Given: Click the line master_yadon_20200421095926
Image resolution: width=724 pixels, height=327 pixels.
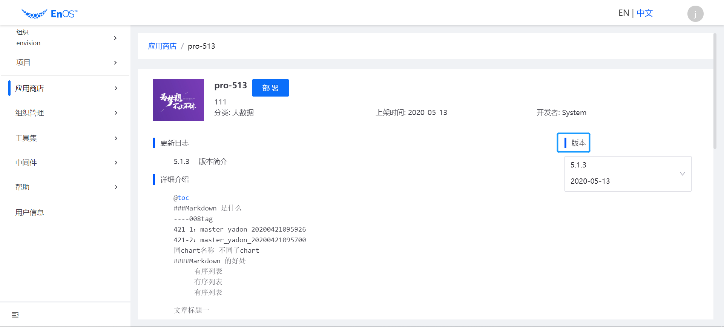Looking at the screenshot, I should (253, 229).
